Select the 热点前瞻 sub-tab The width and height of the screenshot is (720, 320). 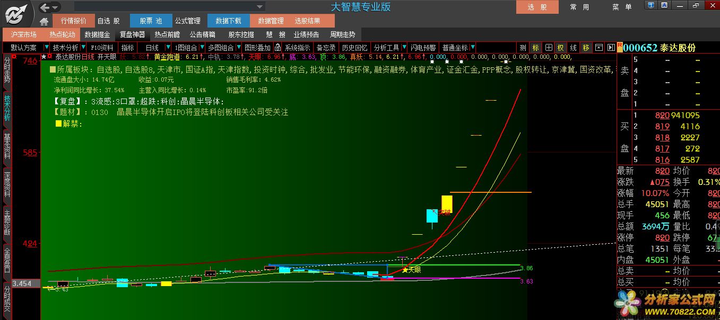click(x=167, y=34)
